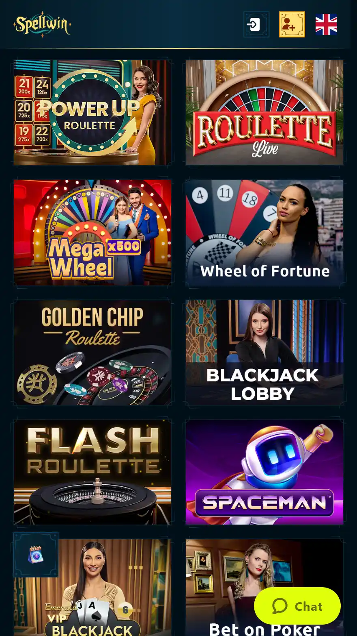Open the sign-up user-plus icon
Viewport: 357px width, 636px height.
pyautogui.click(x=292, y=24)
